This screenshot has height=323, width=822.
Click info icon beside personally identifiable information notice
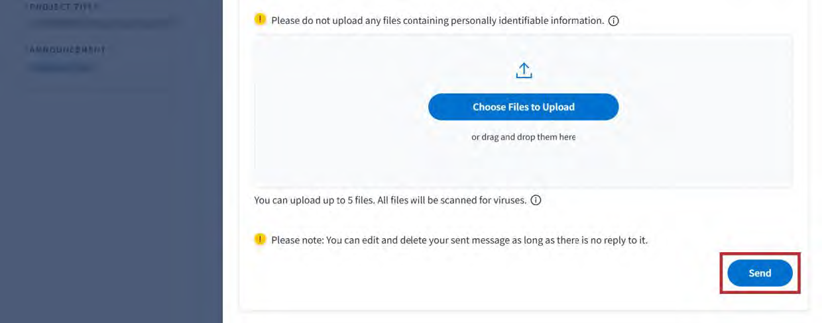click(613, 21)
